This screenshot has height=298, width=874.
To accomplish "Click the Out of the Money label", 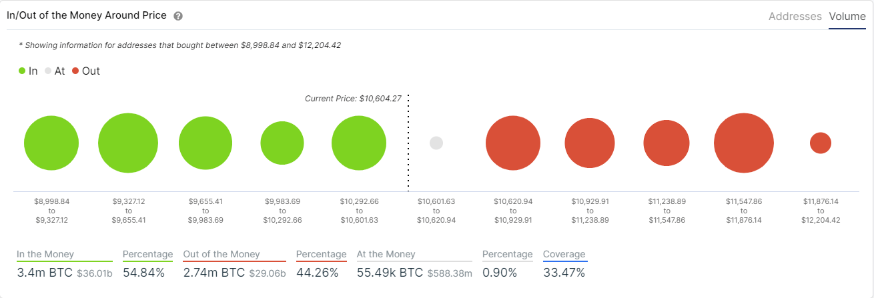I will click(221, 254).
